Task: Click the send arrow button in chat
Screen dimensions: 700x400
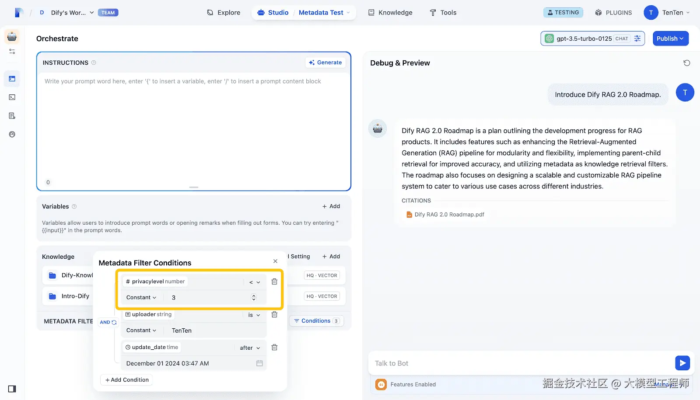Action: coord(682,363)
